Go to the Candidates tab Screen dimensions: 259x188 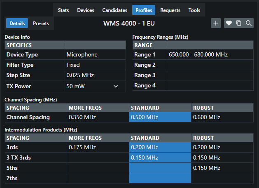pos(114,10)
